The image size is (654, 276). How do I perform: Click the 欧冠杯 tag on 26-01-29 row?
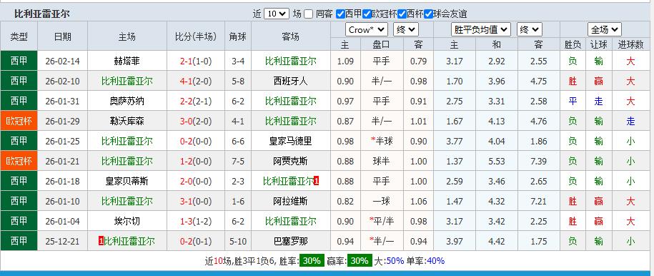coord(19,121)
